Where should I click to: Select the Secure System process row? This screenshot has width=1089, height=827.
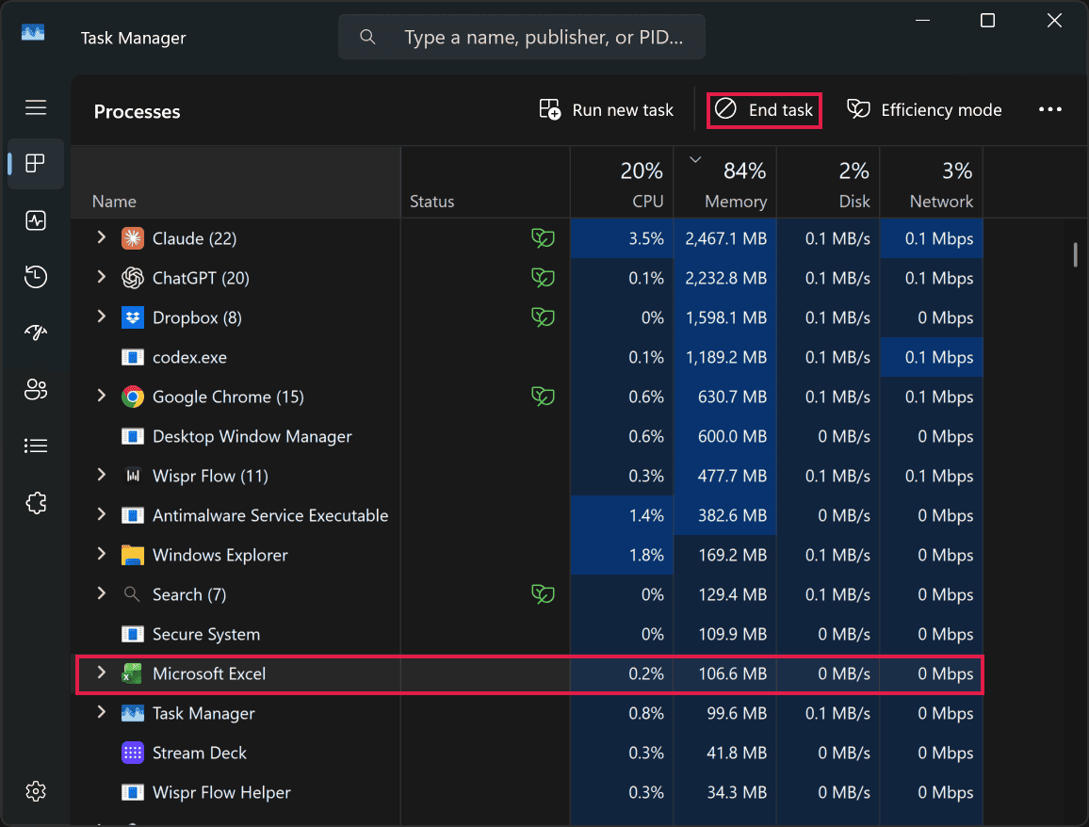pos(528,634)
